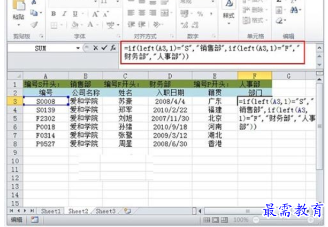
Task: Click the Clear eraser icon
Action: pos(279,21)
